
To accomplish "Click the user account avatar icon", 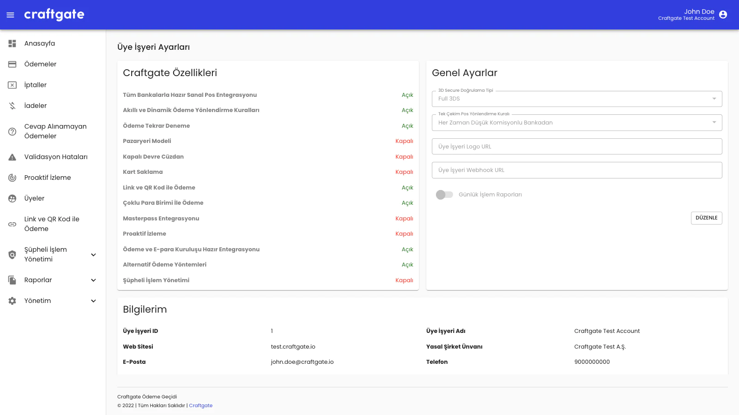I will coord(723,15).
